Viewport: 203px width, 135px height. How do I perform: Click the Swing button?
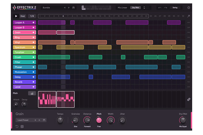[x=175, y=7]
